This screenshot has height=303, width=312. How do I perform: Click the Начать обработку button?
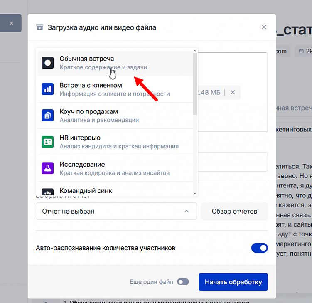233,282
